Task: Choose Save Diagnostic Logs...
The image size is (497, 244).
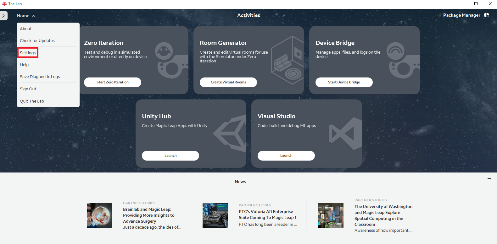Action: coord(41,77)
